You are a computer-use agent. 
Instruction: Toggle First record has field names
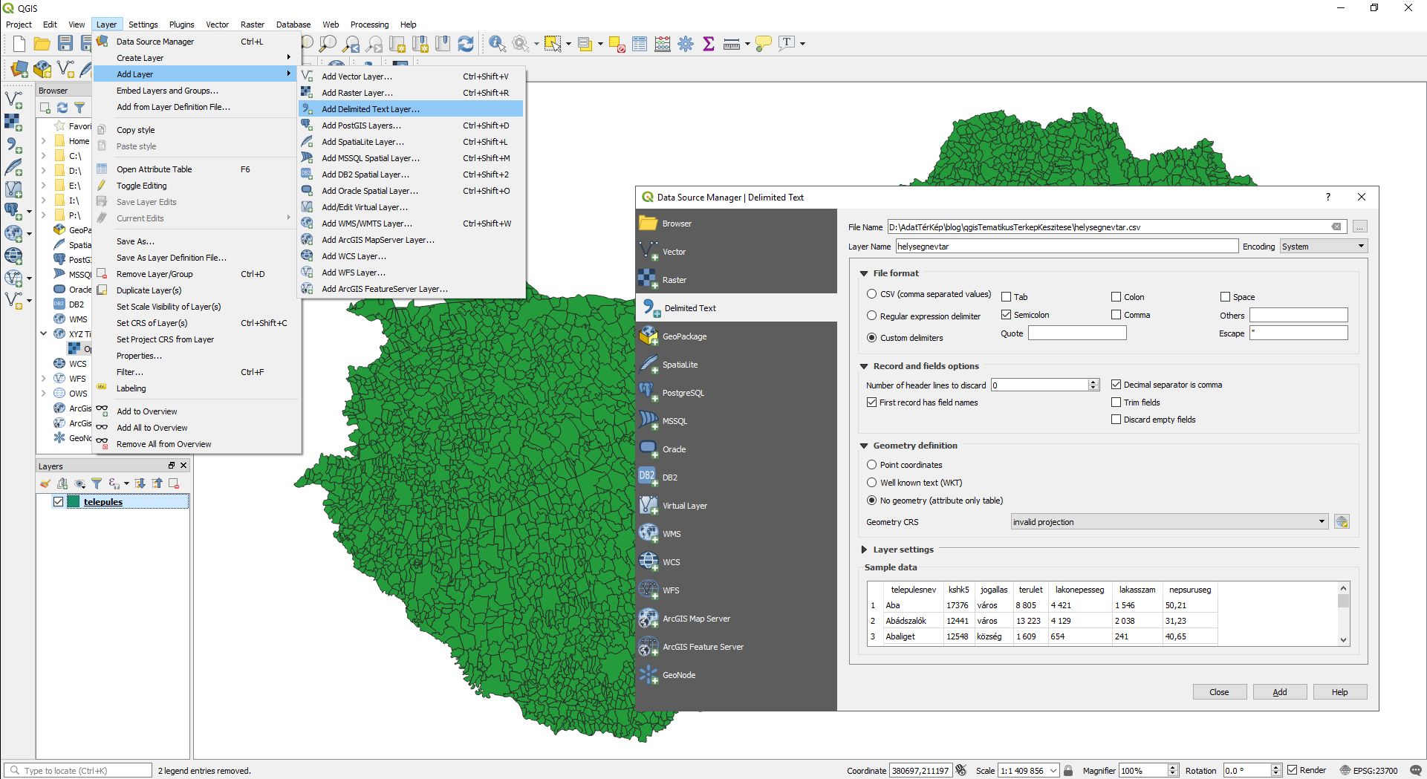tap(872, 402)
